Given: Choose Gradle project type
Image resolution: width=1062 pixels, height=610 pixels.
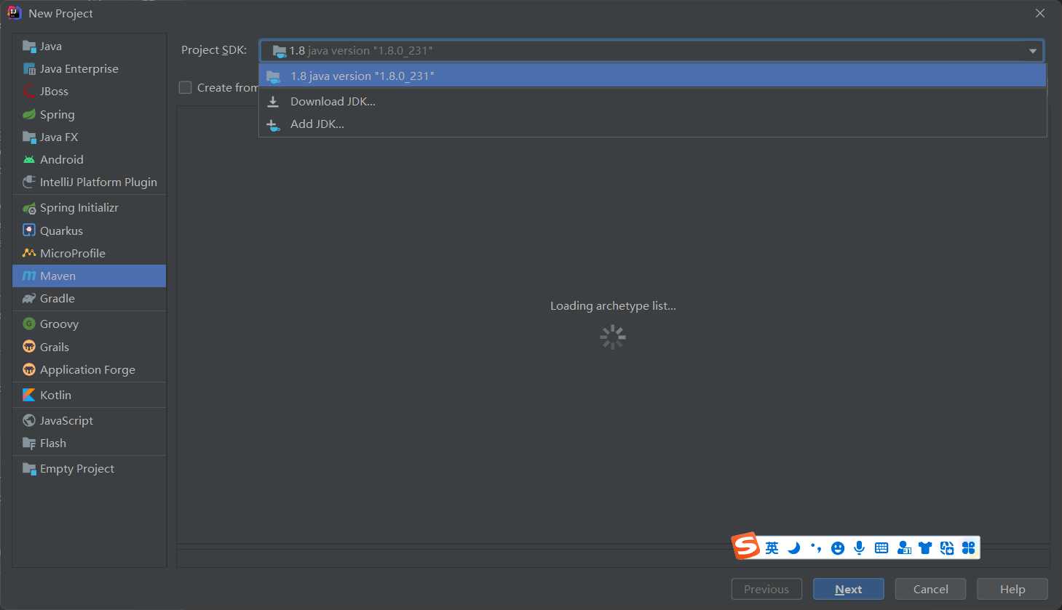Looking at the screenshot, I should pyautogui.click(x=89, y=298).
